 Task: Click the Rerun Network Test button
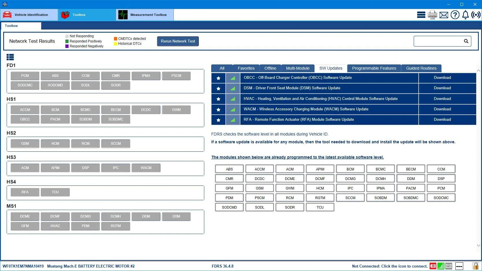[x=178, y=41]
